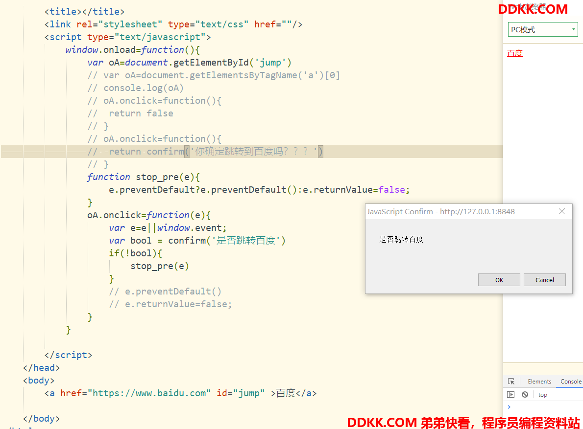Click the 'stop_pre(e)' call line
Image resolution: width=583 pixels, height=429 pixels.
pyautogui.click(x=160, y=266)
